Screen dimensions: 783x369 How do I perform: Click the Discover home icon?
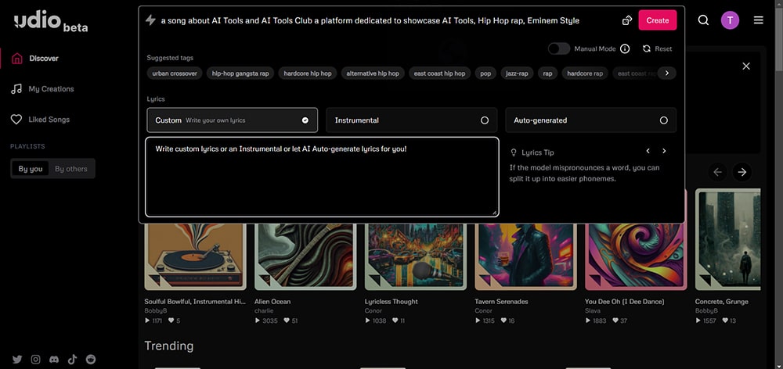[16, 59]
